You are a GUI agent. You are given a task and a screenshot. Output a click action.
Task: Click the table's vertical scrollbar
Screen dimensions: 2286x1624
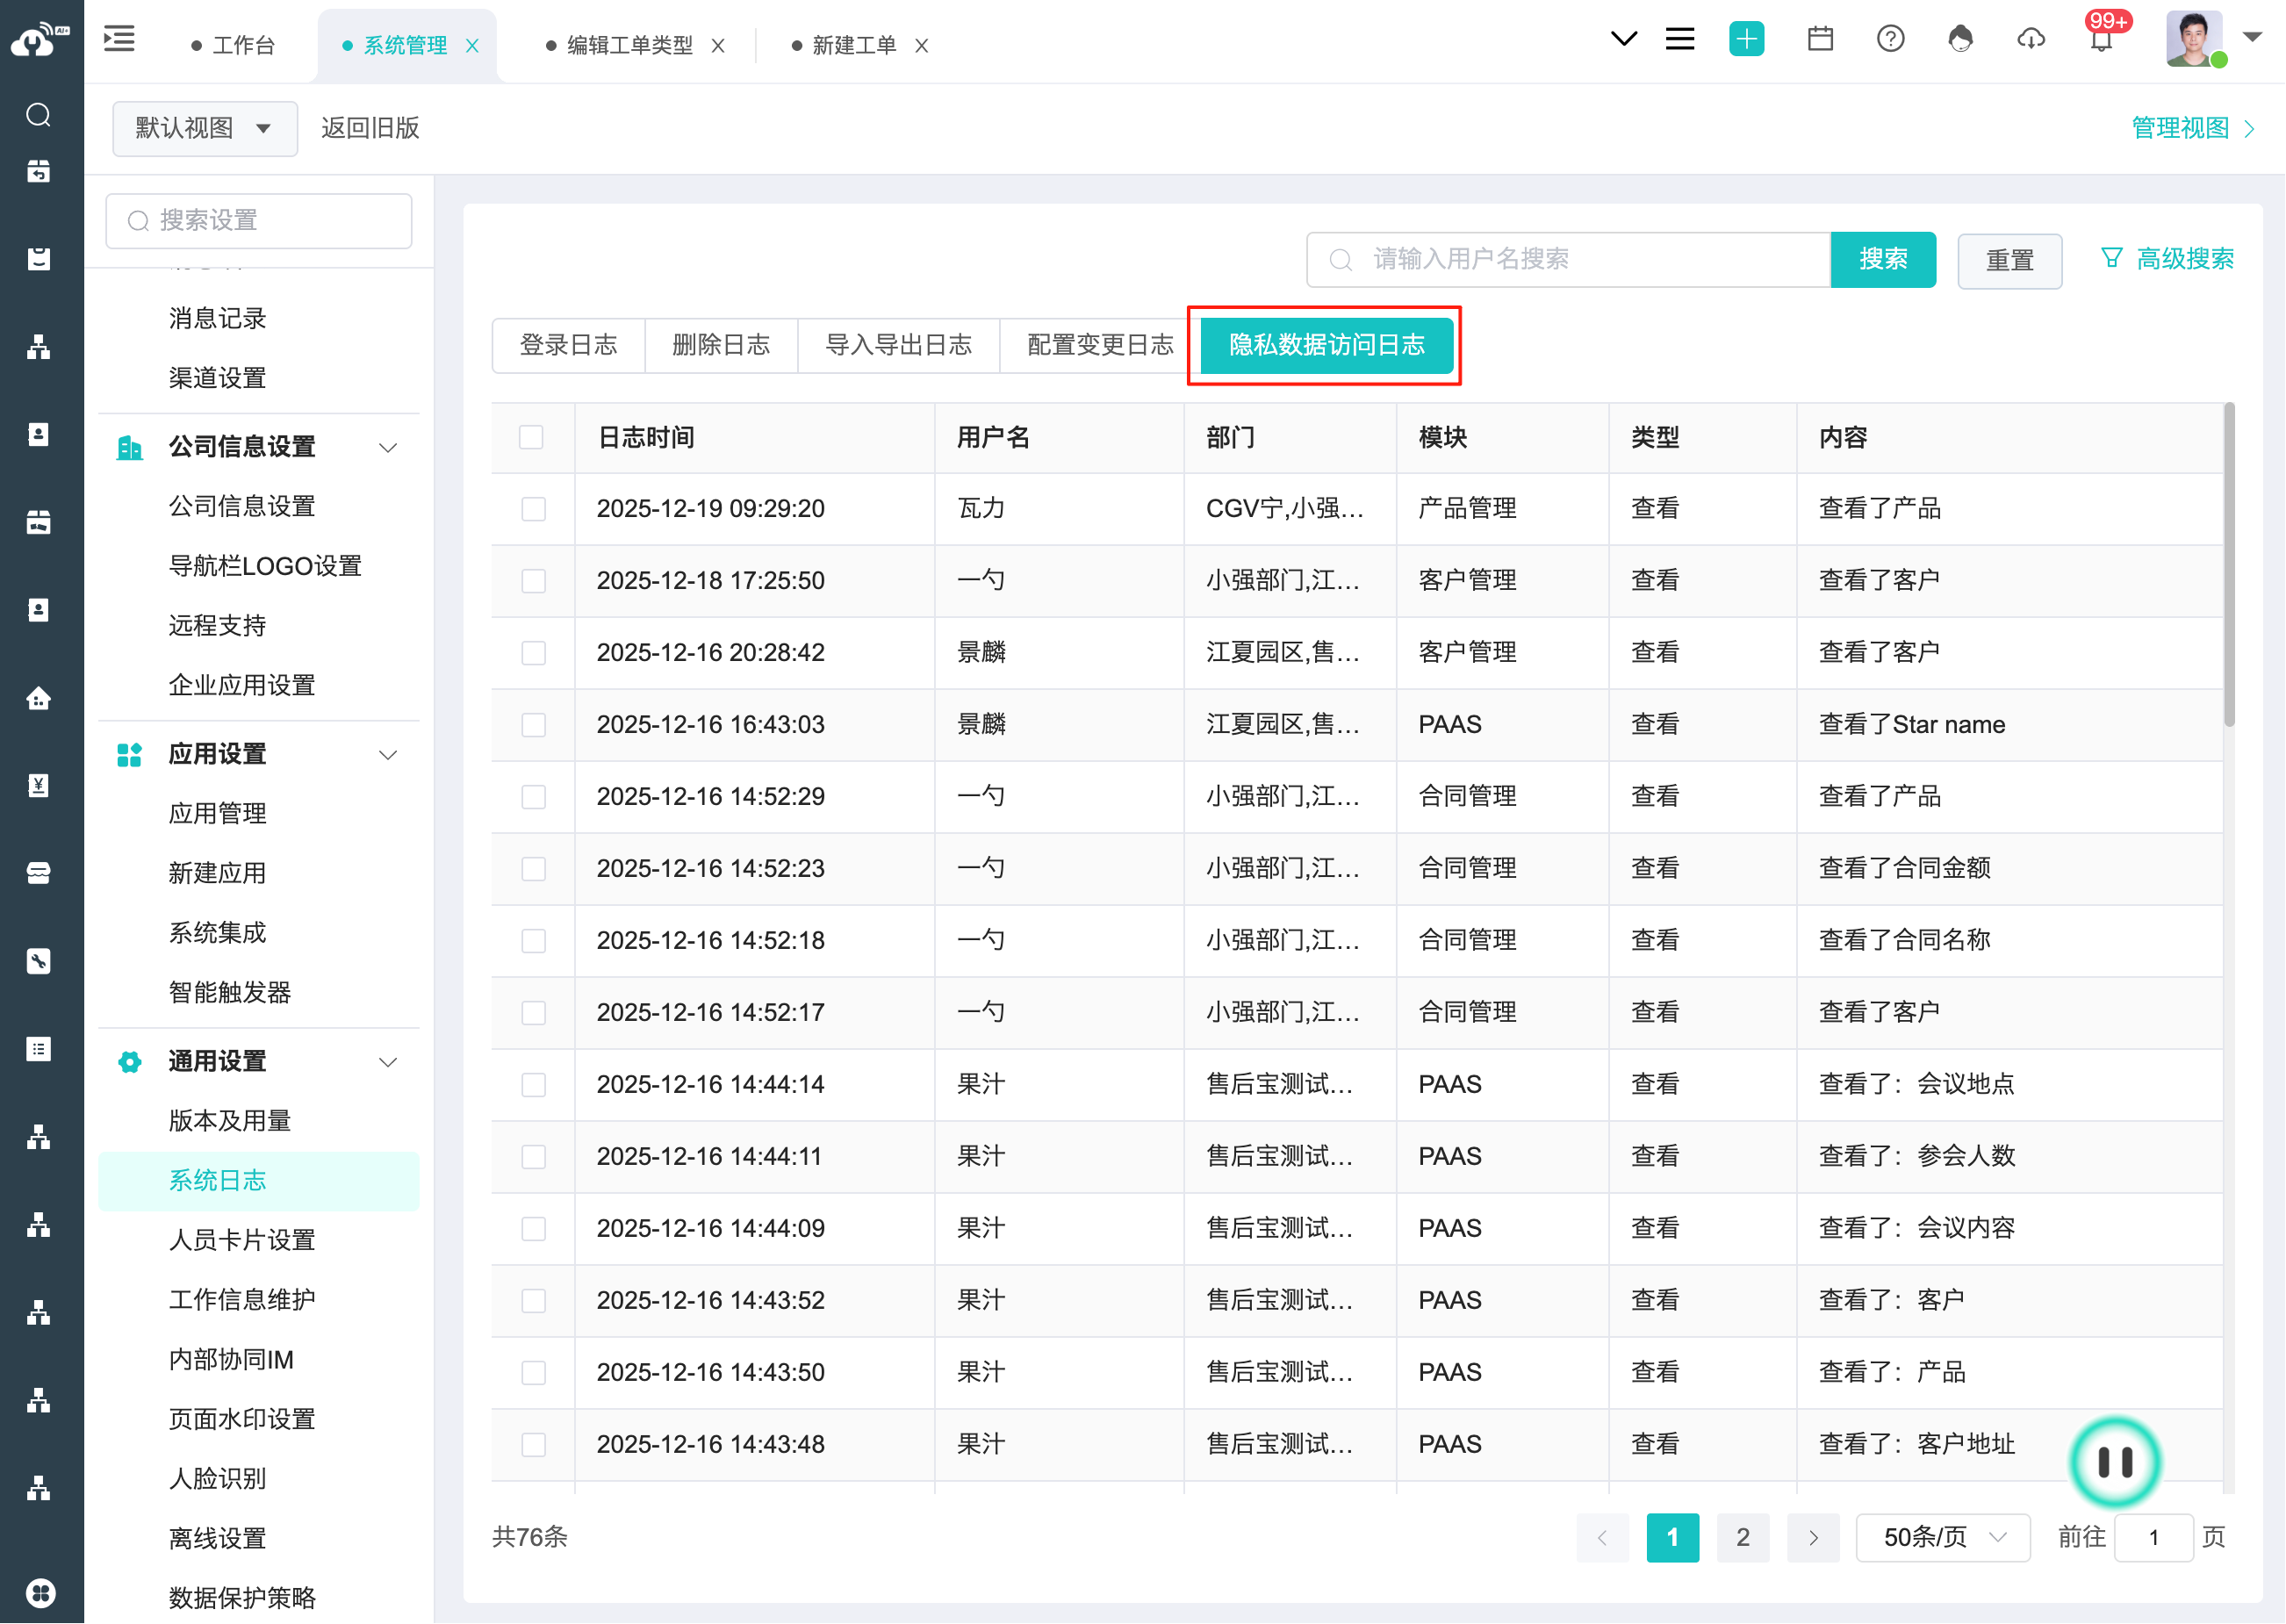(x=2228, y=566)
